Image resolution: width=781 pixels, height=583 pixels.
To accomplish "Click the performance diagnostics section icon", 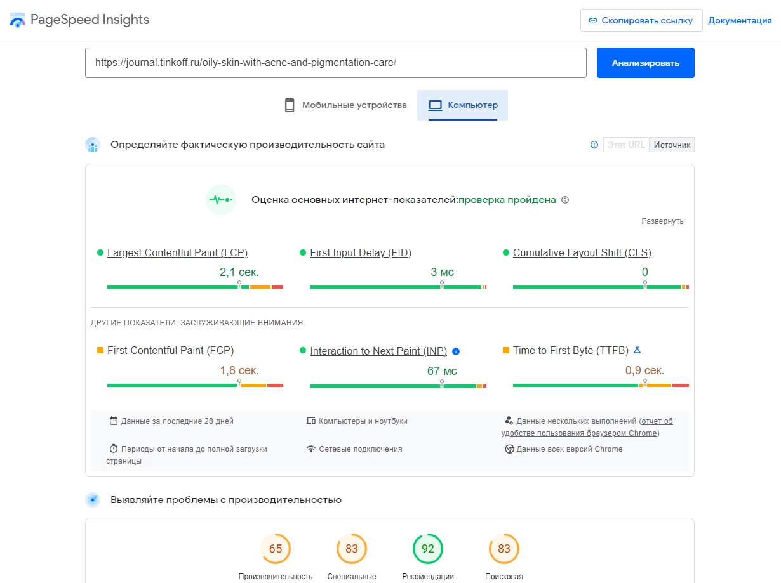I will (93, 500).
